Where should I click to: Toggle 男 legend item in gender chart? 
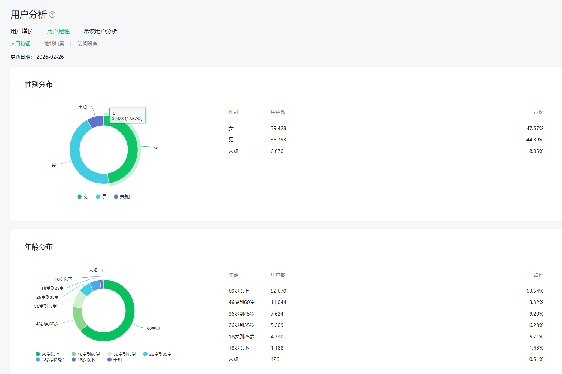[101, 197]
